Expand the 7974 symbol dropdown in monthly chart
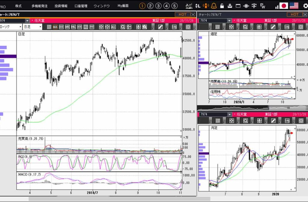 point(230,115)
